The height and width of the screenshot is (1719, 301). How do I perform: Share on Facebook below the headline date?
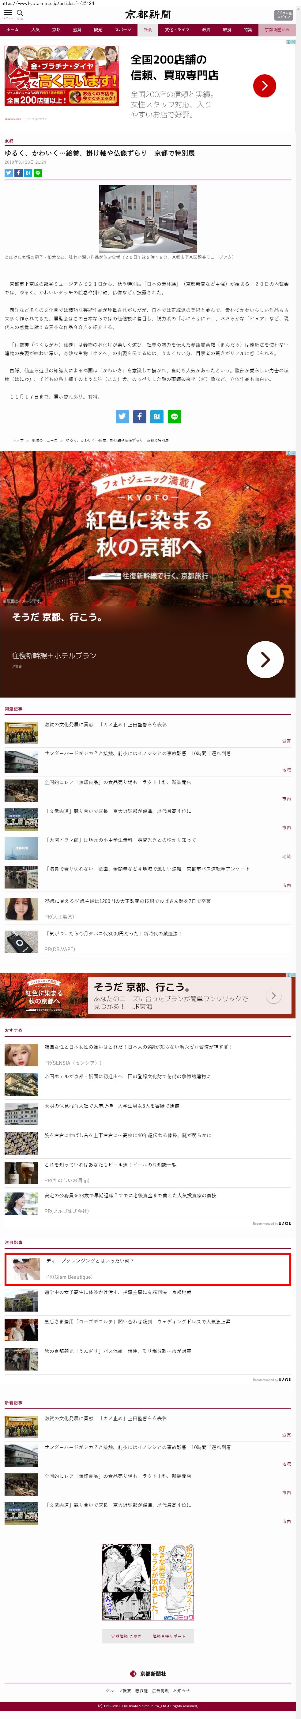click(x=18, y=173)
